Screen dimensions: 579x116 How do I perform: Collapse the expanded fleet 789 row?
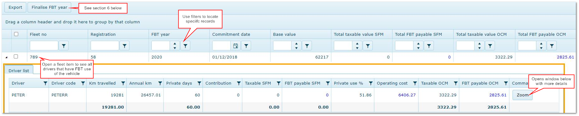7,57
